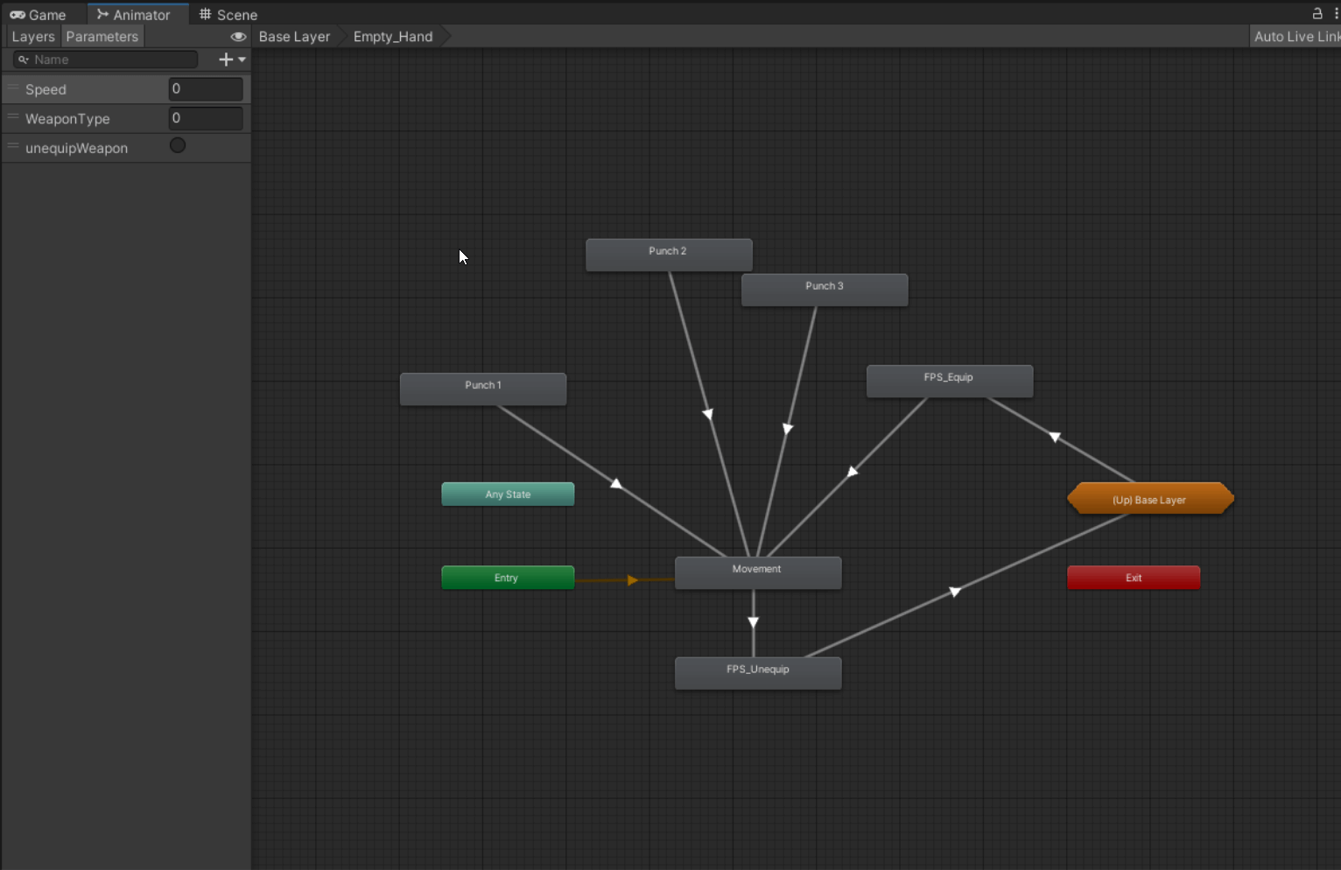The height and width of the screenshot is (870, 1341).
Task: Select the FPS_Unequip to Base Layer transition arrow
Action: 955,593
